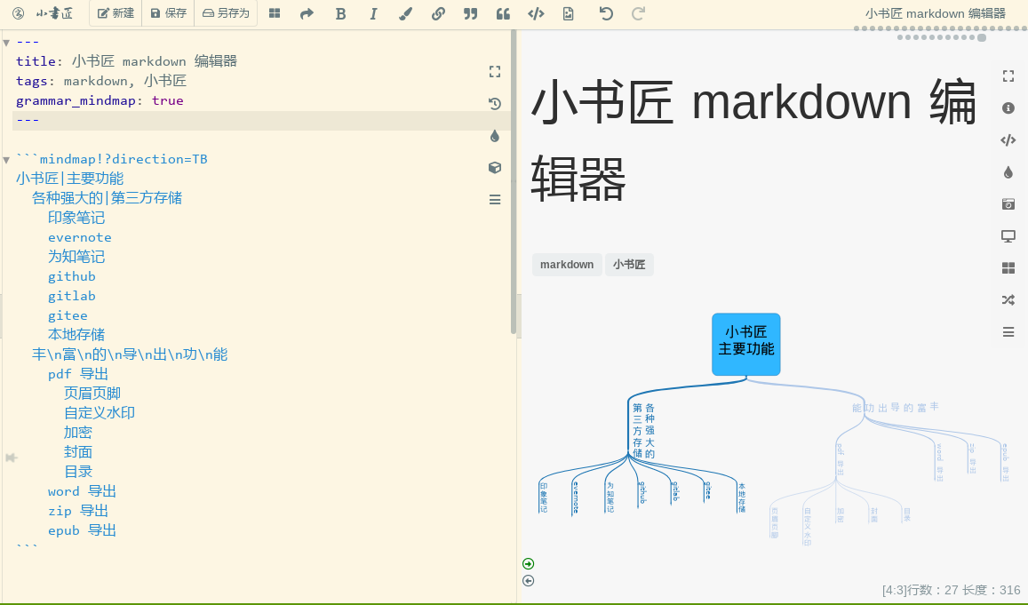This screenshot has width=1028, height=605.
Task: Click the markdown tag label
Action: tap(567, 265)
